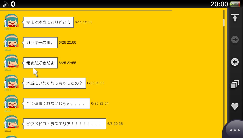Click the greyed-out forward arrow icon

click(x=235, y=40)
